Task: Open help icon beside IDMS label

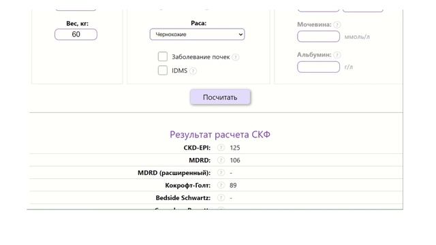Action: click(193, 71)
